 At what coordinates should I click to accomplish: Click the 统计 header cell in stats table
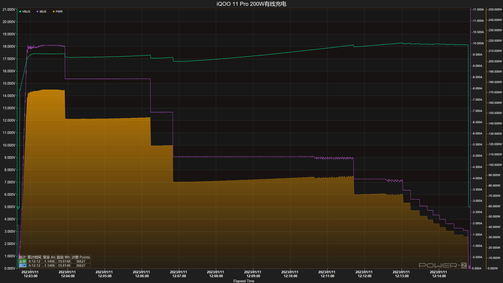23,257
